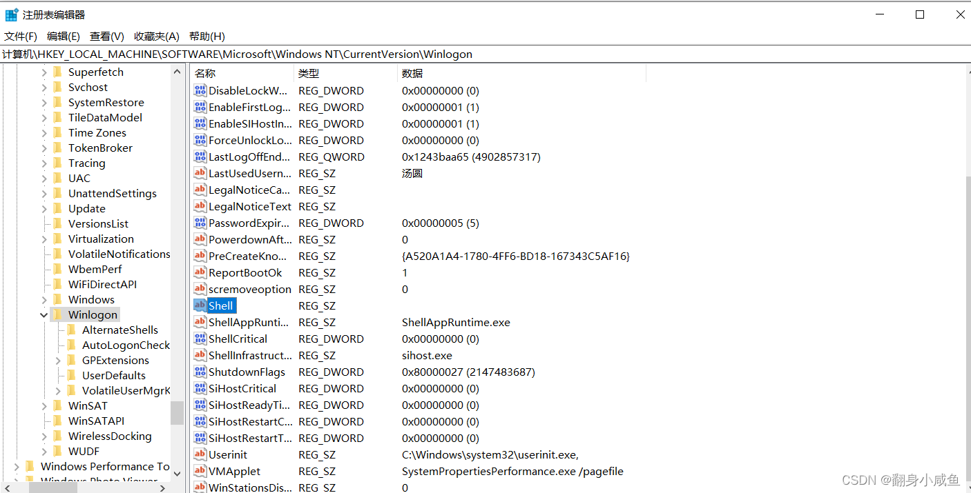The image size is (971, 493).
Task: Open the 编辑(E) menu
Action: (63, 37)
